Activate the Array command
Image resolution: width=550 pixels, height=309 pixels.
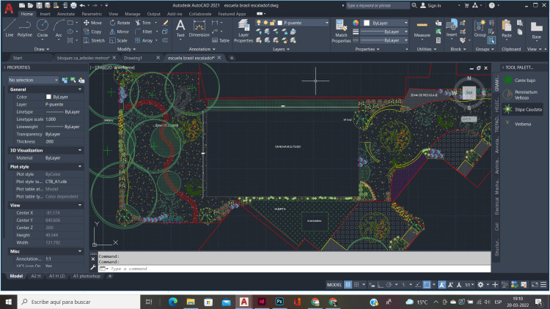pos(144,41)
